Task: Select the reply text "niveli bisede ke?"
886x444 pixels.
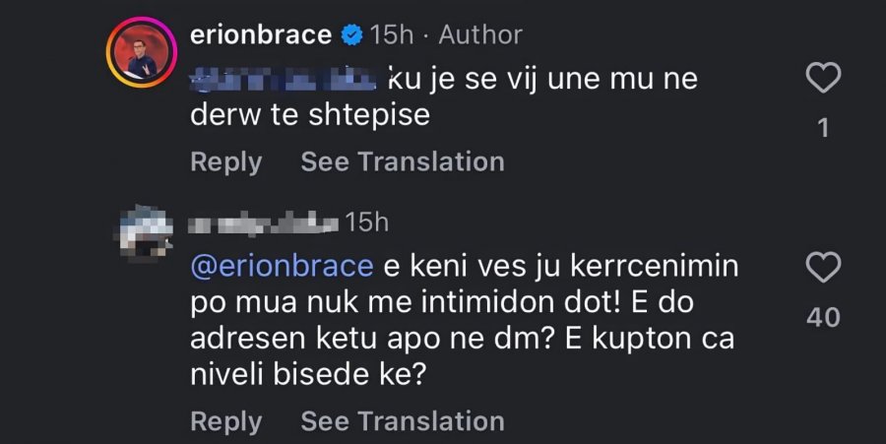Action: [307, 375]
